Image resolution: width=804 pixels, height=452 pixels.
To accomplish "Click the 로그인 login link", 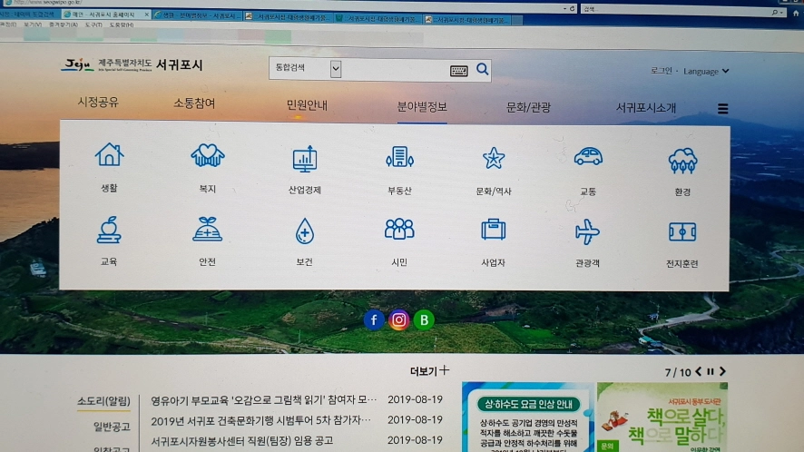I will tap(661, 71).
